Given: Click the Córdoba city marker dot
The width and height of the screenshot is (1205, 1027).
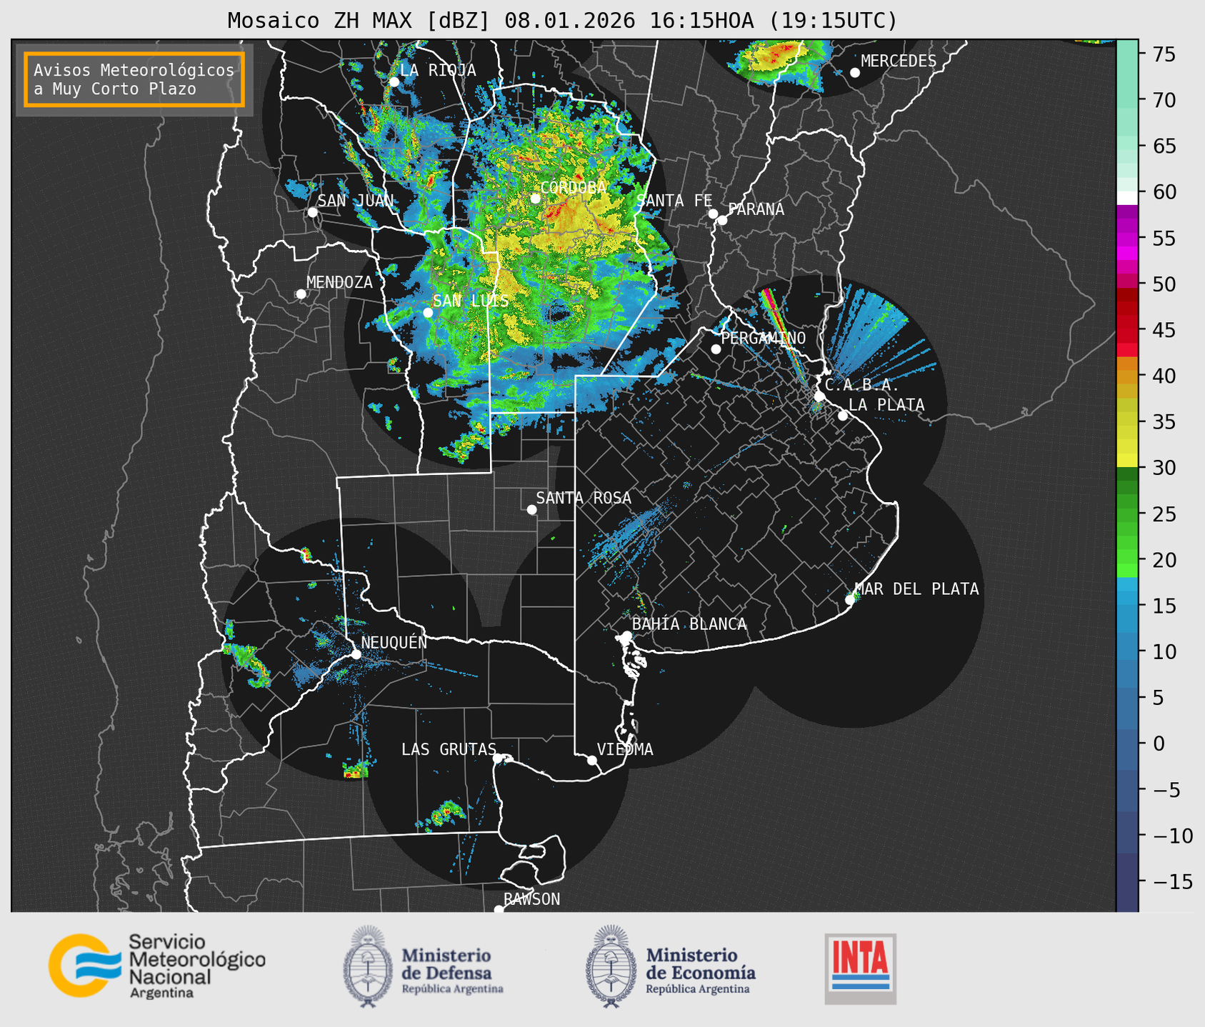Looking at the screenshot, I should coord(536,199).
